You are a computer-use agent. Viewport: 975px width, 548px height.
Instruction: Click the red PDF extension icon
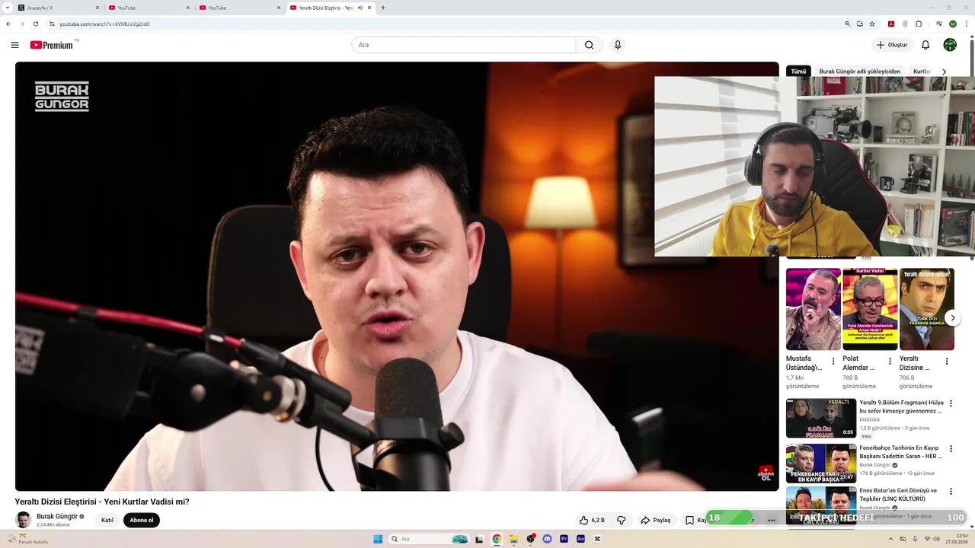tap(891, 24)
